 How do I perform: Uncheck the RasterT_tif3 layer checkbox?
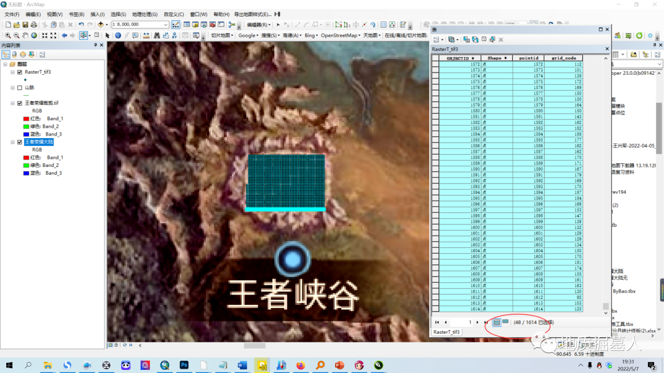coord(20,72)
